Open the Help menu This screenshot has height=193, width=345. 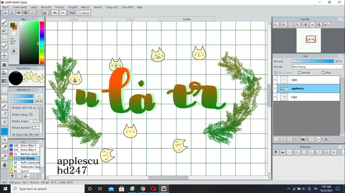pyautogui.click(x=139, y=7)
